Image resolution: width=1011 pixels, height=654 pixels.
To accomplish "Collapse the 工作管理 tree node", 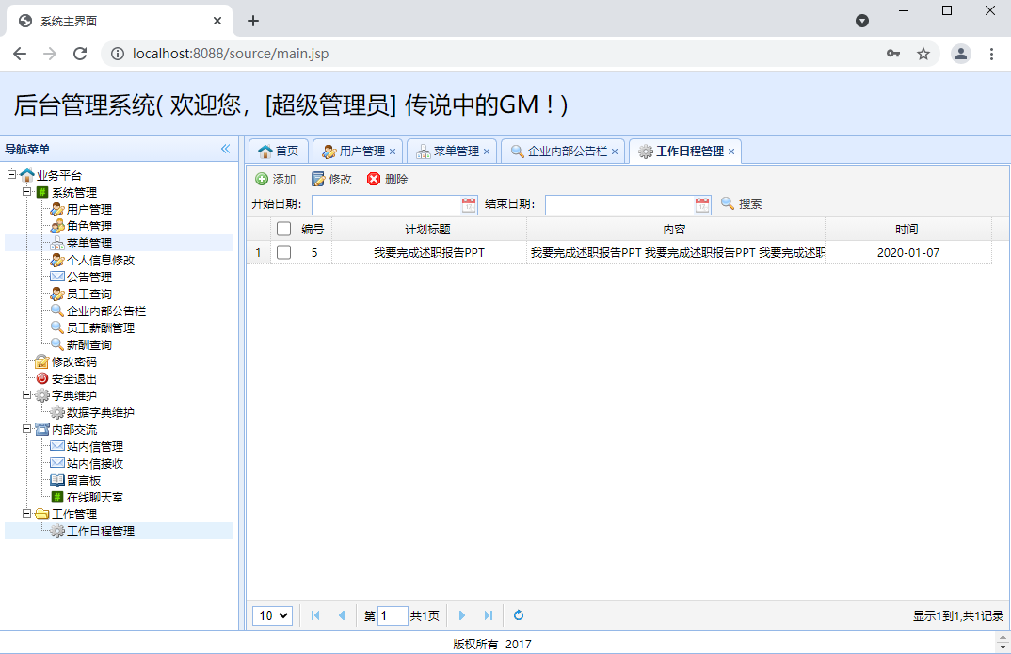I will pyautogui.click(x=26, y=514).
